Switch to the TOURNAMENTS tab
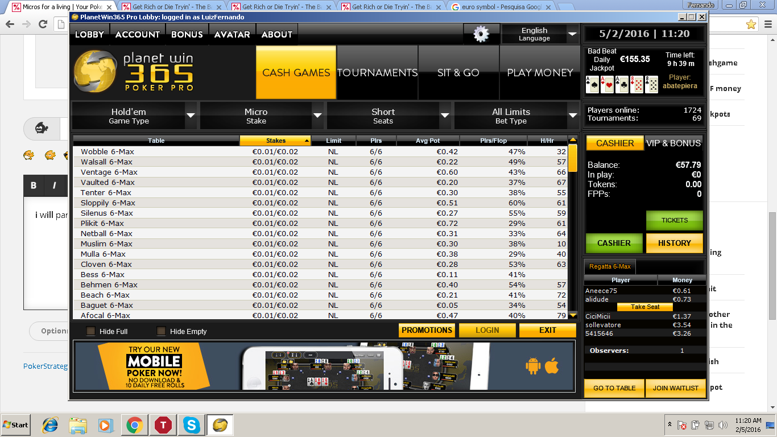The image size is (777, 437). tap(378, 72)
